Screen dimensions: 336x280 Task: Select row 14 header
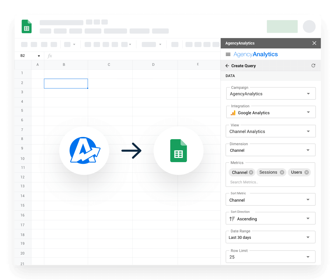22,196
